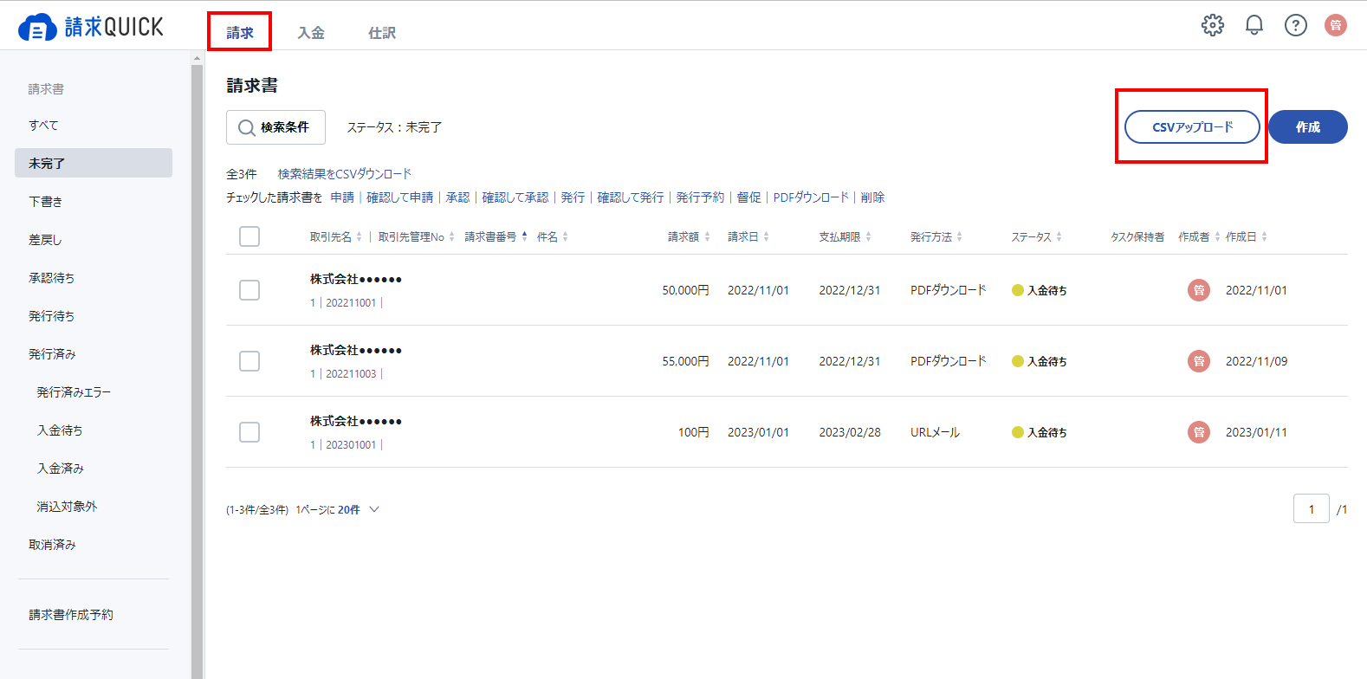This screenshot has width=1367, height=679.
Task: Click 検索結果をCSVダウンロード link
Action: (345, 174)
